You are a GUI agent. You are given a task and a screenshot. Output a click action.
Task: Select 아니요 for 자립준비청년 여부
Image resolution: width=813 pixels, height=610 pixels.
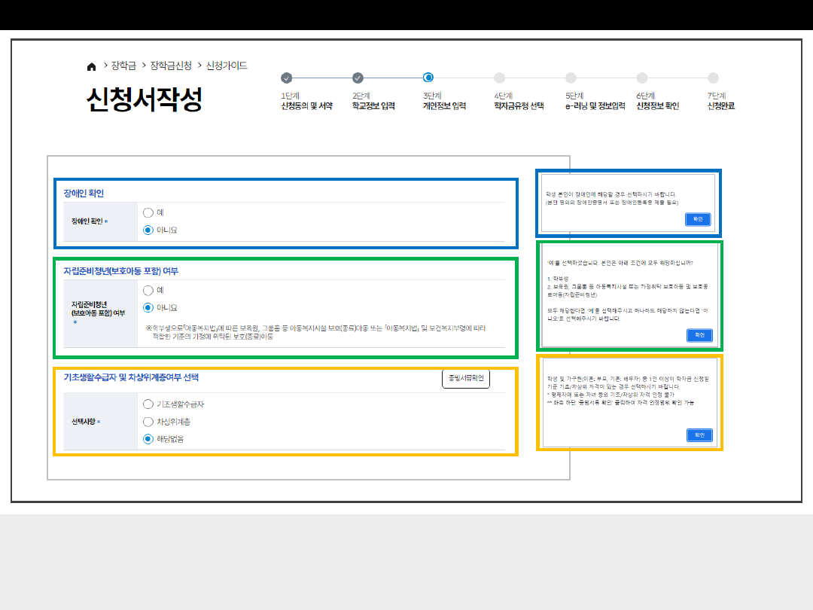click(x=148, y=307)
